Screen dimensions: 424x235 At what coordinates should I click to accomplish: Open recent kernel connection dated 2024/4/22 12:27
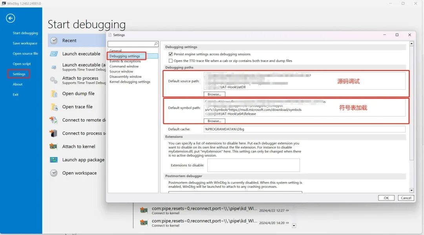pyautogui.click(x=214, y=210)
